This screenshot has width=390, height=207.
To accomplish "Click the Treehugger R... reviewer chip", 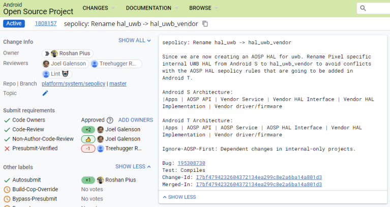I will click(x=116, y=64).
